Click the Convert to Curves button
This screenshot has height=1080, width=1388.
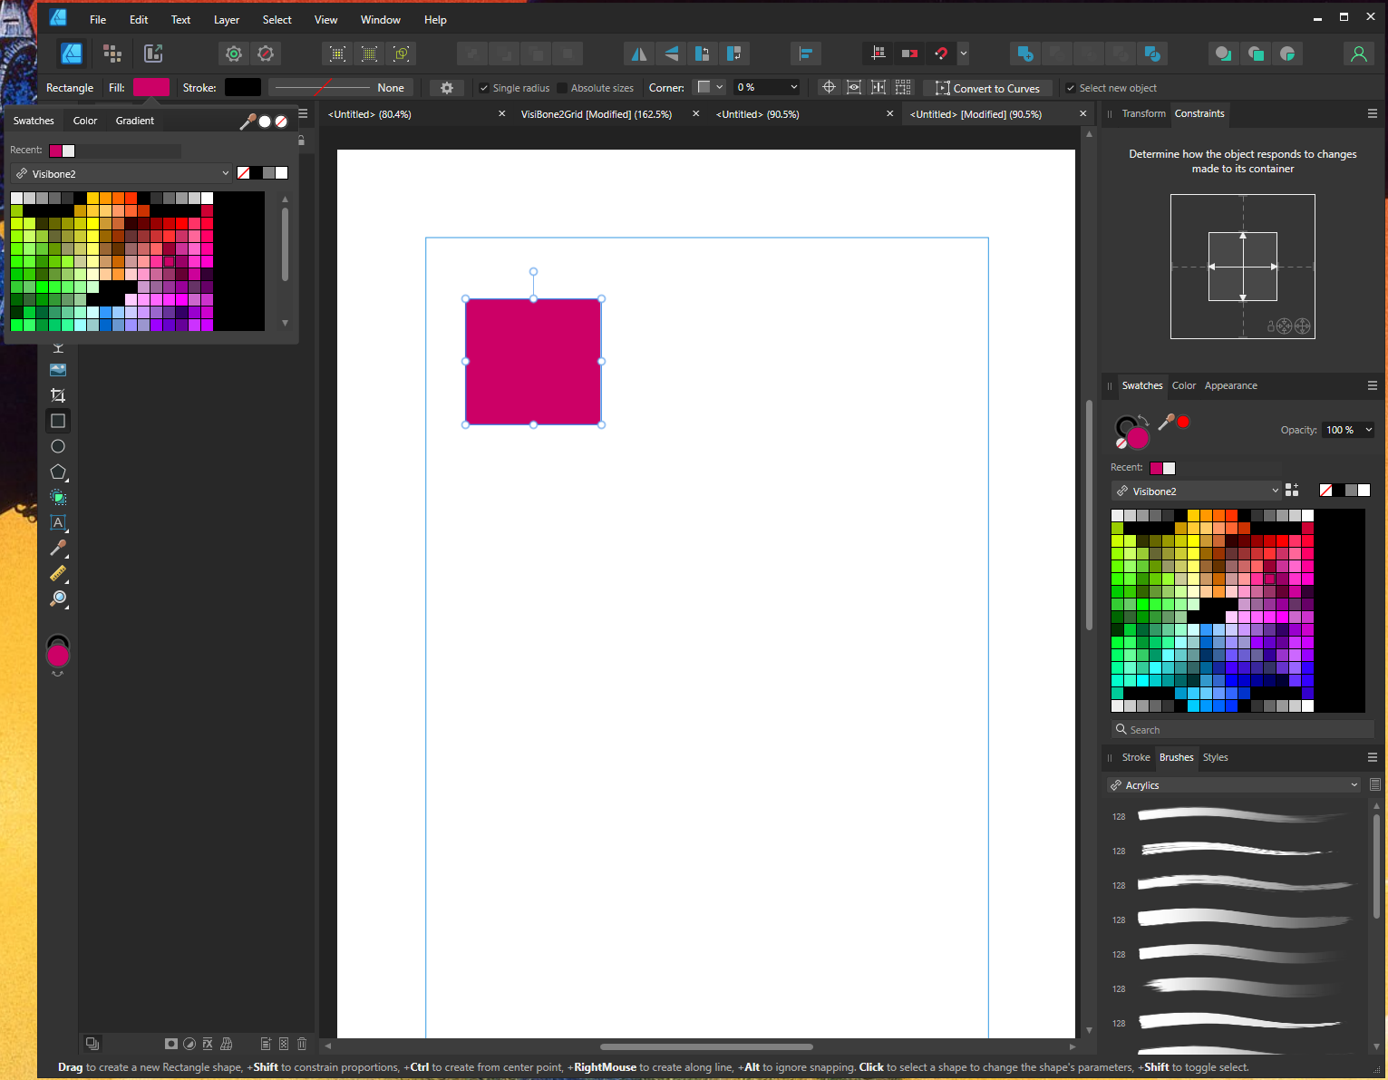point(987,88)
